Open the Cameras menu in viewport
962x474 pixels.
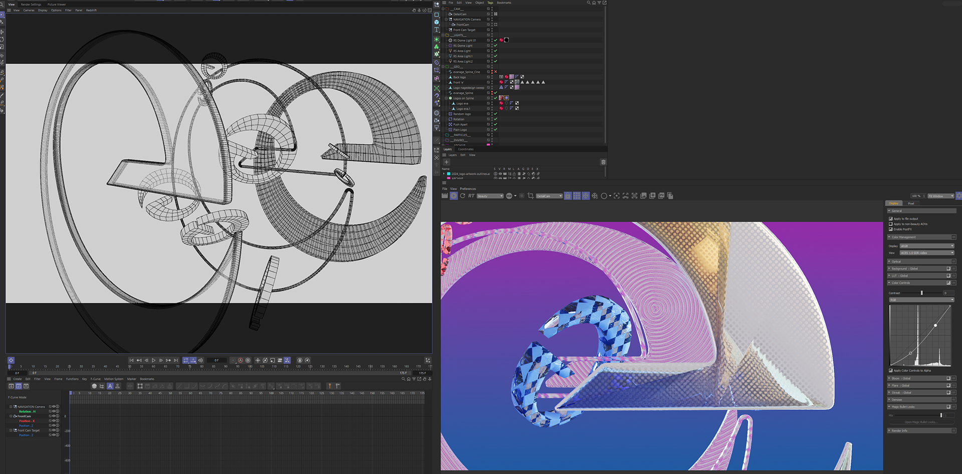click(29, 10)
